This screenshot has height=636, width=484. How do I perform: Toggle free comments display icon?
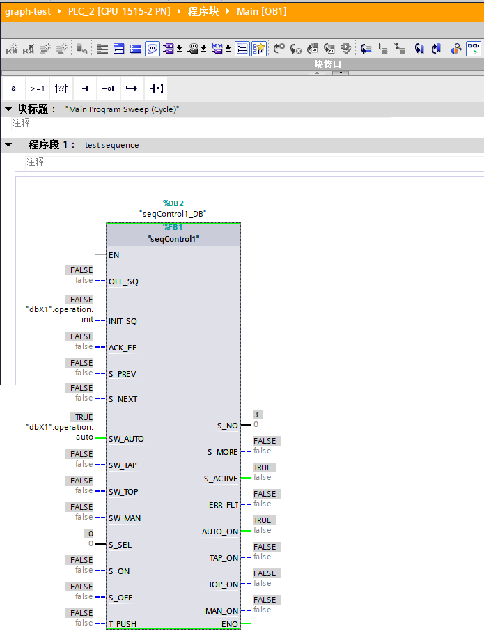pos(242,49)
